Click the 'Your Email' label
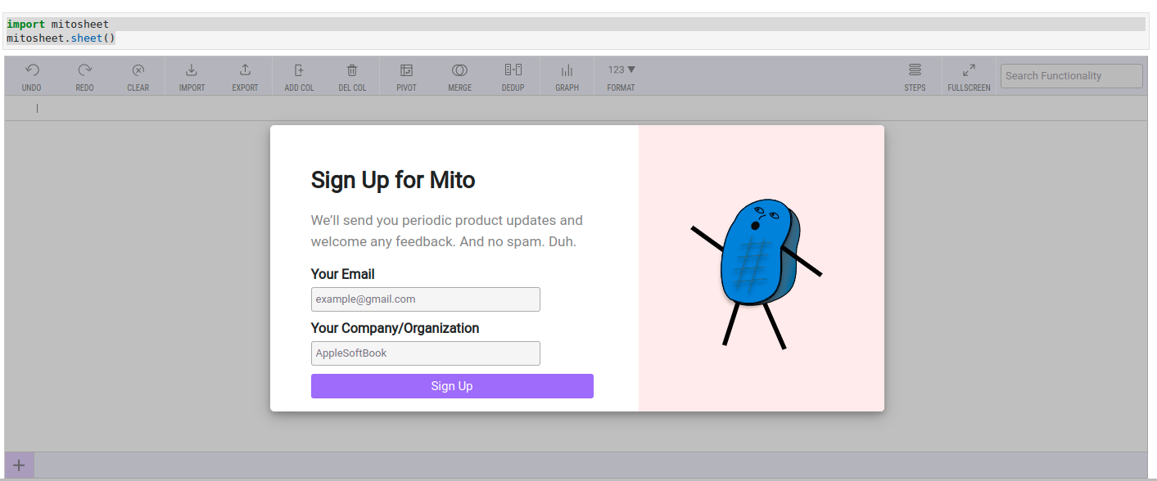The width and height of the screenshot is (1157, 481). click(x=343, y=274)
